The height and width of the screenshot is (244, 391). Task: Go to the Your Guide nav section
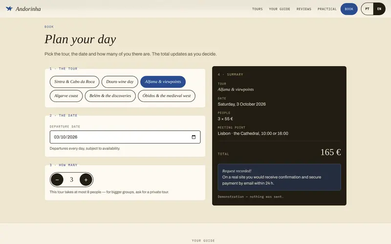pos(280,9)
